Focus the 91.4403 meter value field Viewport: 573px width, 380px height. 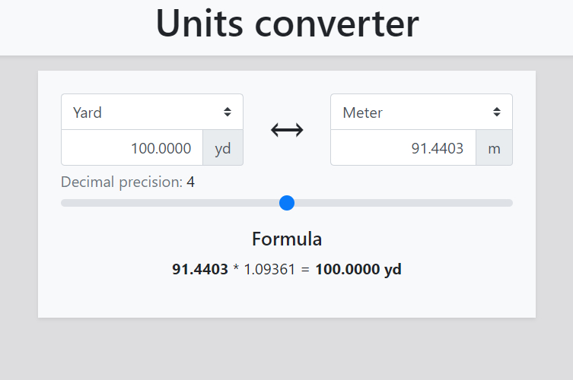[403, 148]
